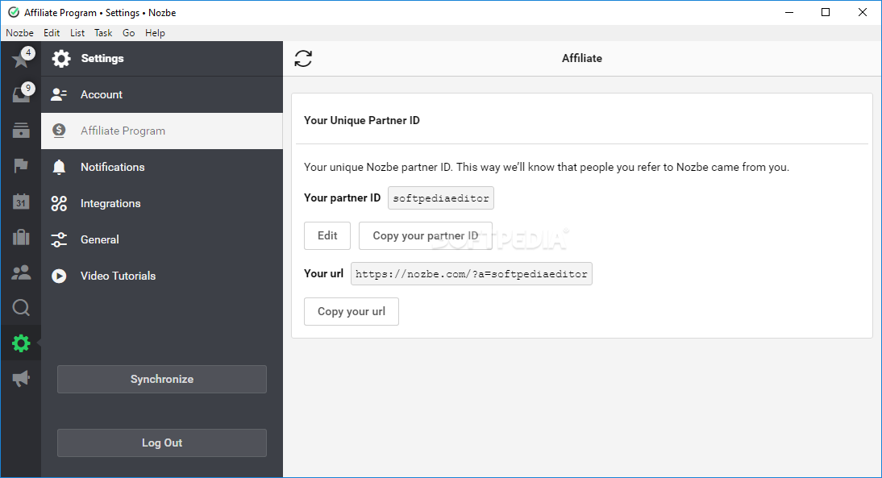Click the partner URL text field

472,274
